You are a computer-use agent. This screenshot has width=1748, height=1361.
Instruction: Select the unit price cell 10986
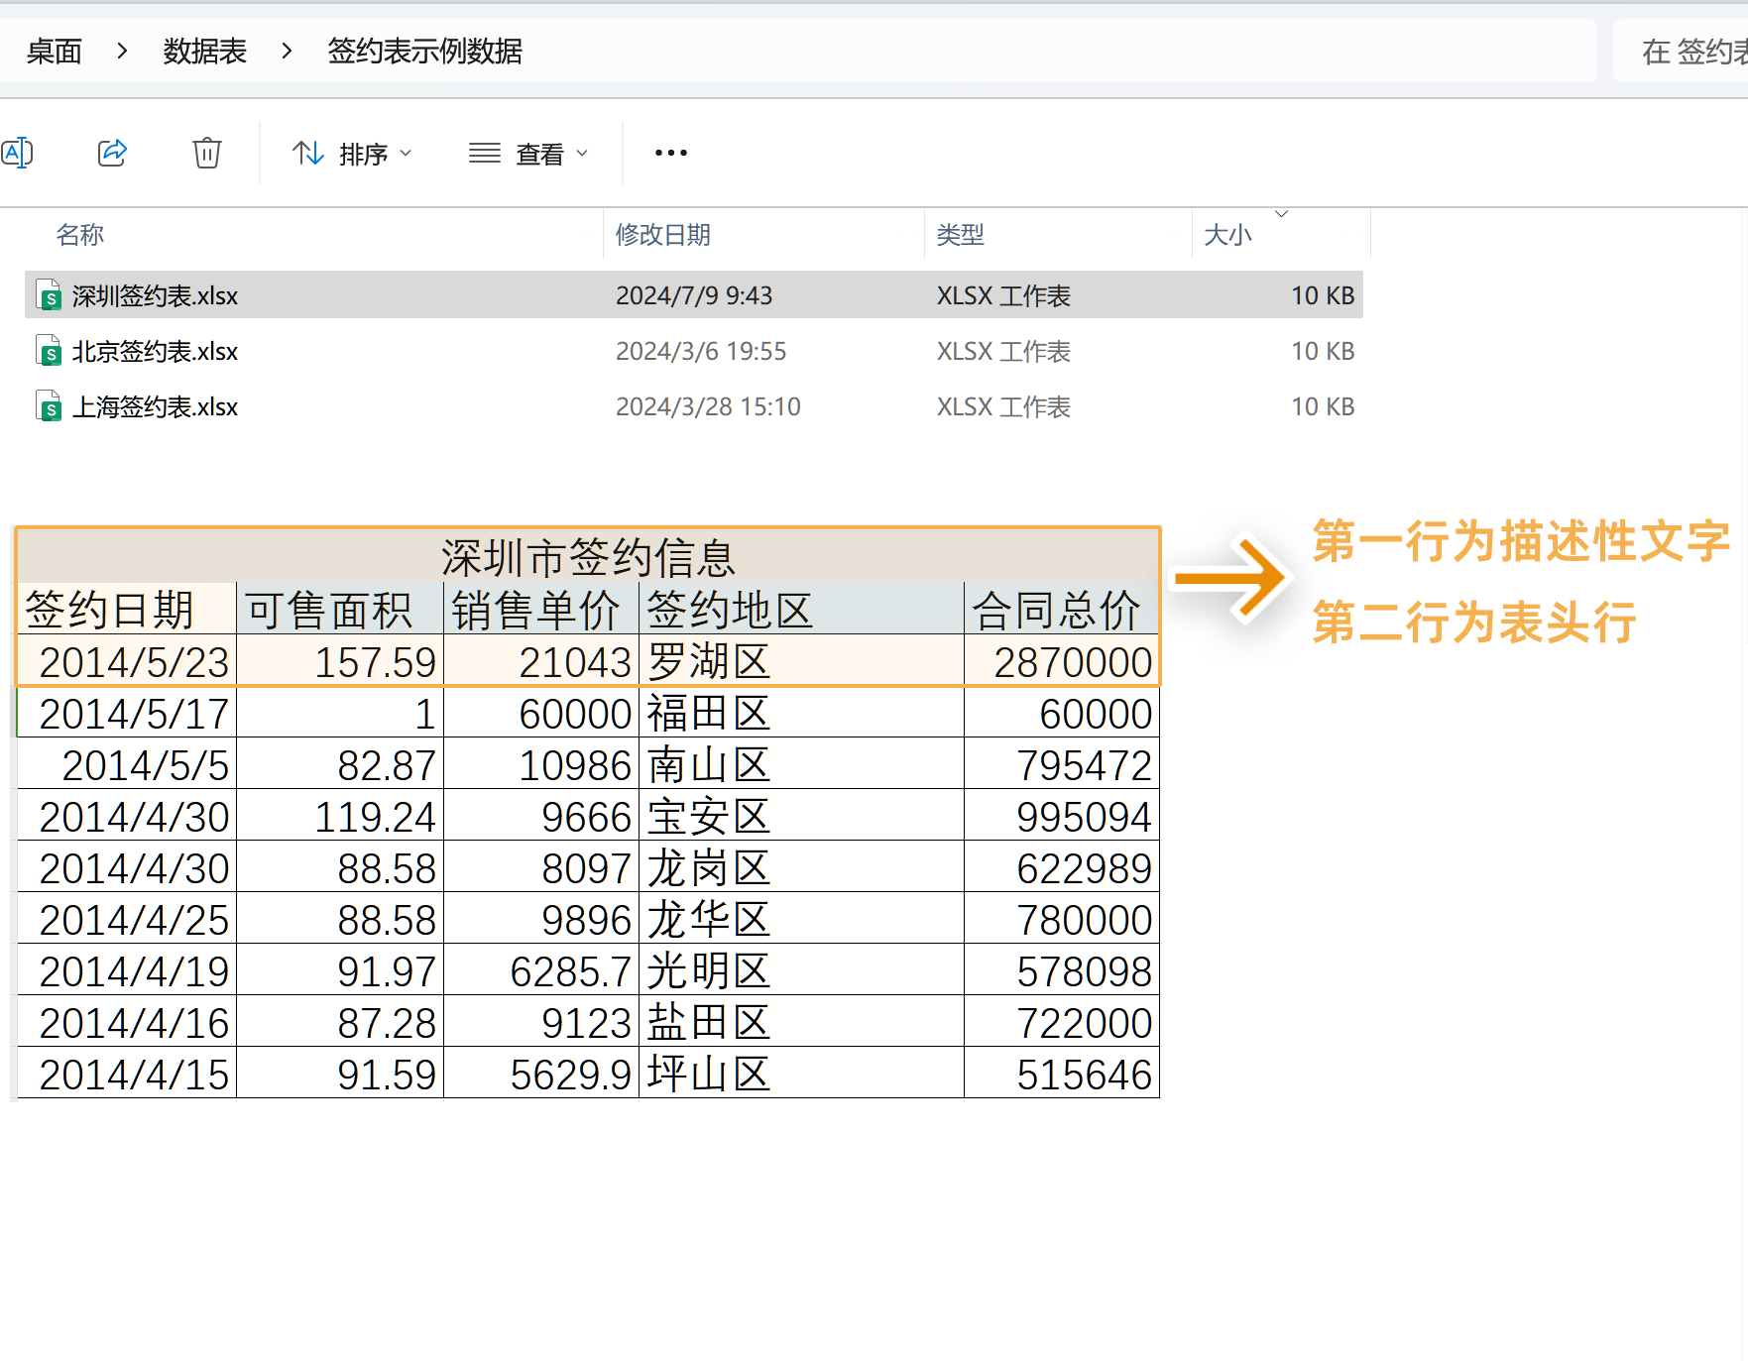[x=541, y=764]
